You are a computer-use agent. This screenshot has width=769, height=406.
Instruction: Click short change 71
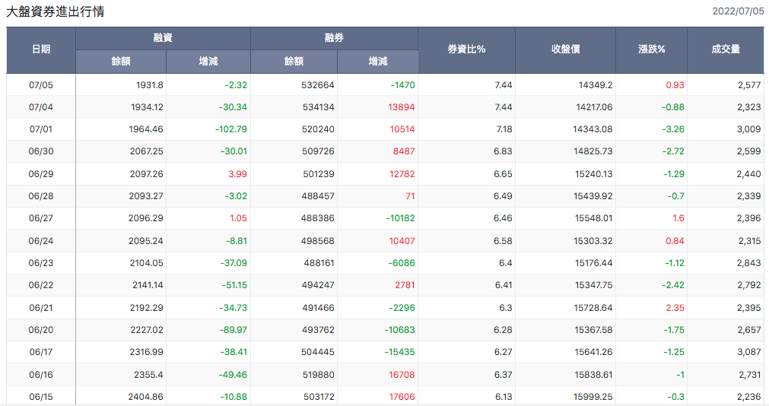(410, 196)
